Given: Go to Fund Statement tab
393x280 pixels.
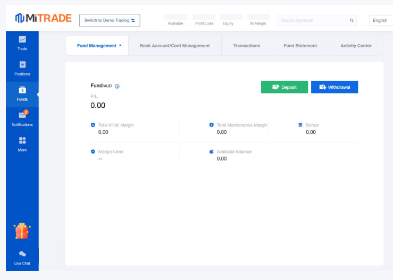Looking at the screenshot, I should (x=300, y=46).
